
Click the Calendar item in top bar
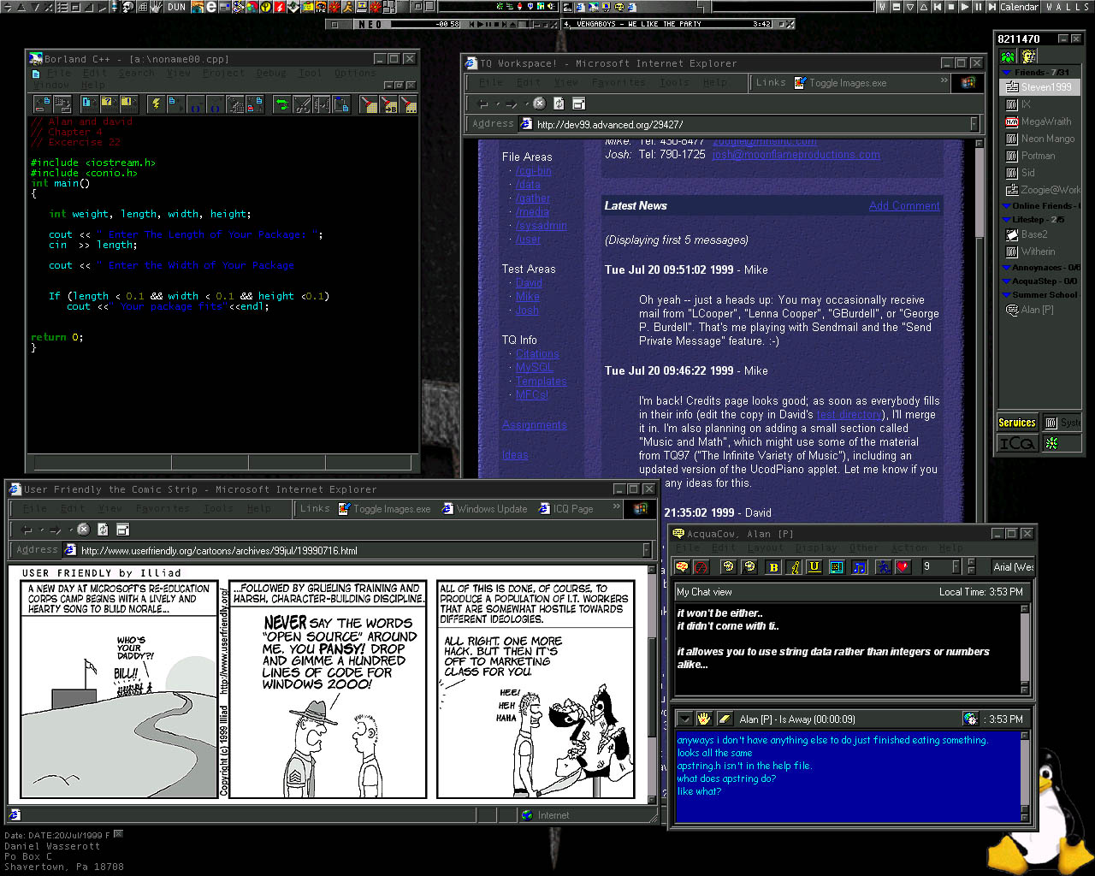(1020, 7)
